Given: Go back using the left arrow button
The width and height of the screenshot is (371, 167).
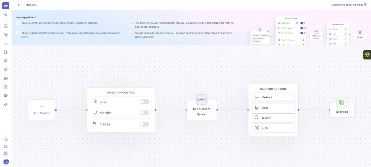Looking at the screenshot, I should (19, 5).
